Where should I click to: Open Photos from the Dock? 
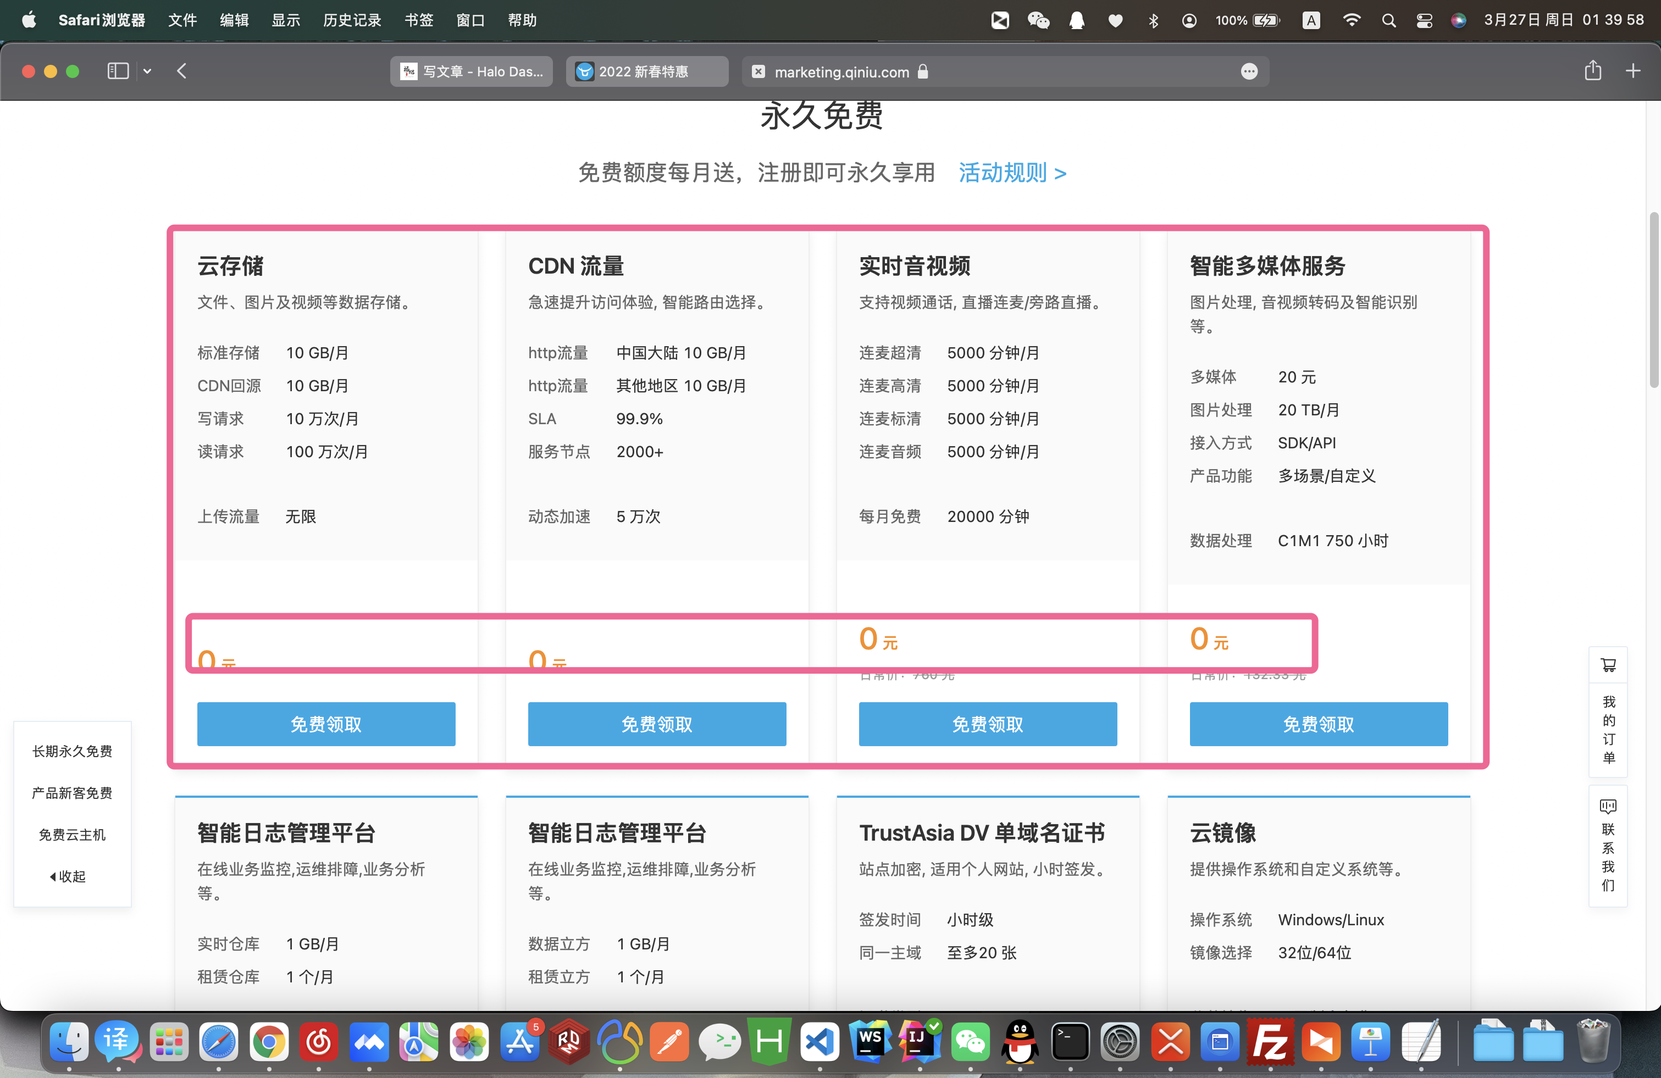[469, 1042]
